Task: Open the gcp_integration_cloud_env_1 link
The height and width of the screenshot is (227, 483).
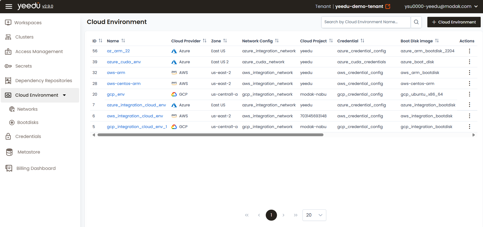Action: (x=137, y=127)
